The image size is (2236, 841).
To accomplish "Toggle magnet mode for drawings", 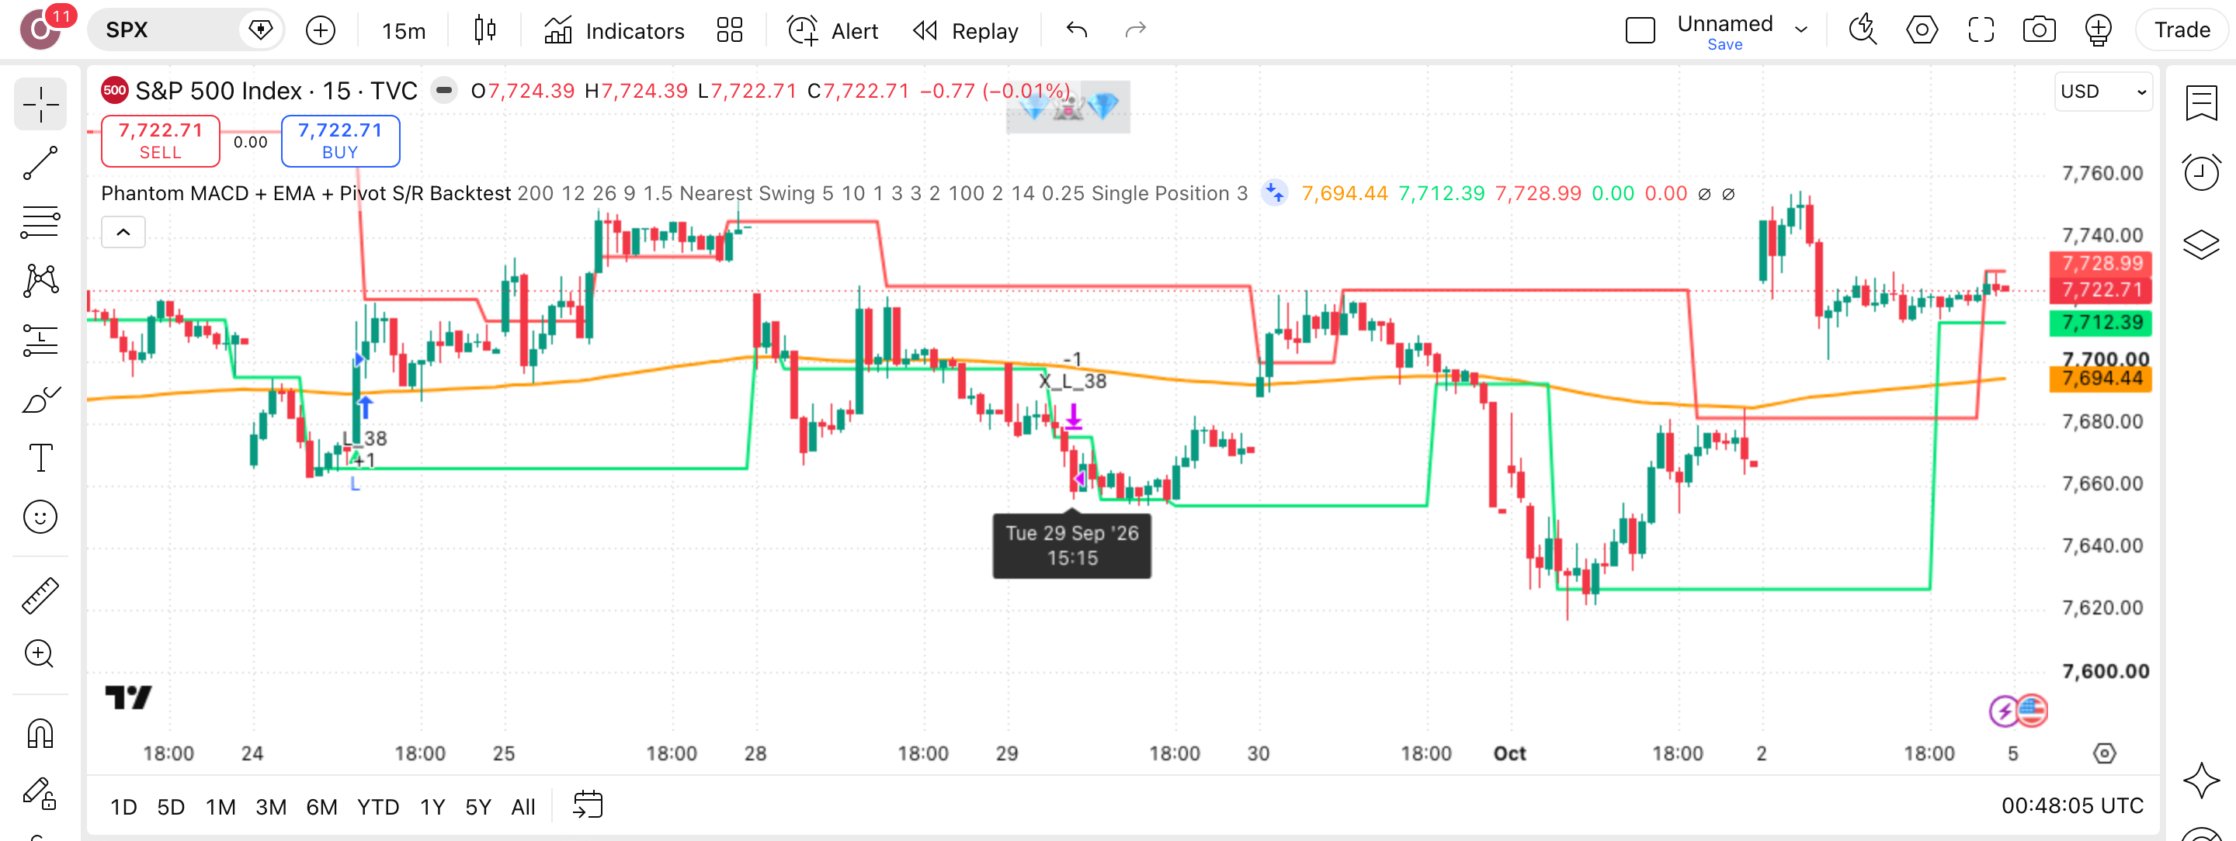I will [40, 733].
